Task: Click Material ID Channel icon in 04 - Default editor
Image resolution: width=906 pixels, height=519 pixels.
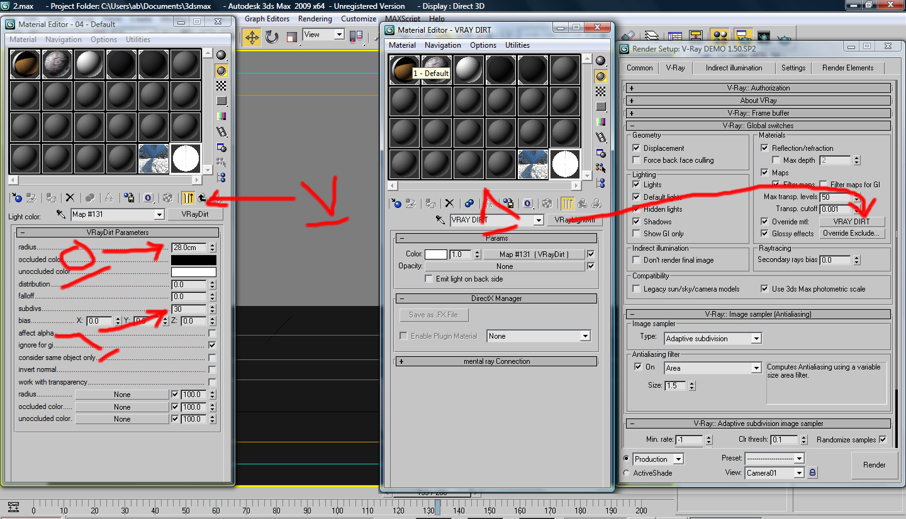Action: (x=149, y=198)
